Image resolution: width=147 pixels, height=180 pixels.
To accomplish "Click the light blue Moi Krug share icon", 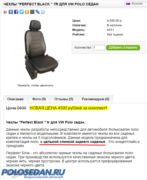I will (43, 12).
